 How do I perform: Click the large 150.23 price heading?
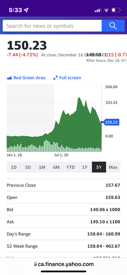pos(27,45)
